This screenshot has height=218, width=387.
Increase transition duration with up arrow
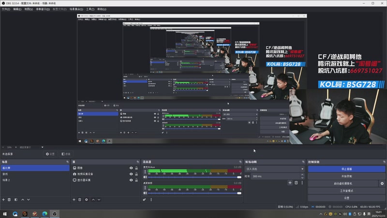(302, 175)
